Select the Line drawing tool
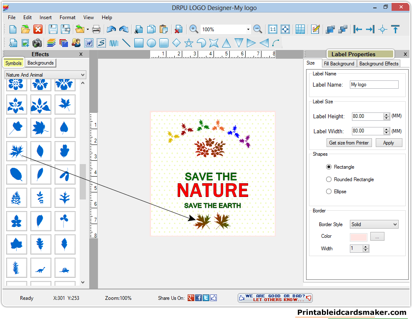The width and height of the screenshot is (412, 319). point(126,43)
